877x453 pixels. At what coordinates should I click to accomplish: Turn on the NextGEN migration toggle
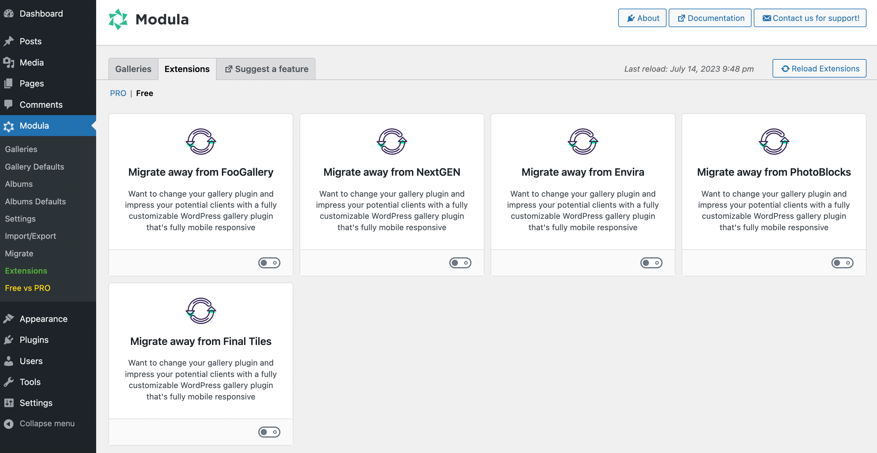pyautogui.click(x=460, y=263)
